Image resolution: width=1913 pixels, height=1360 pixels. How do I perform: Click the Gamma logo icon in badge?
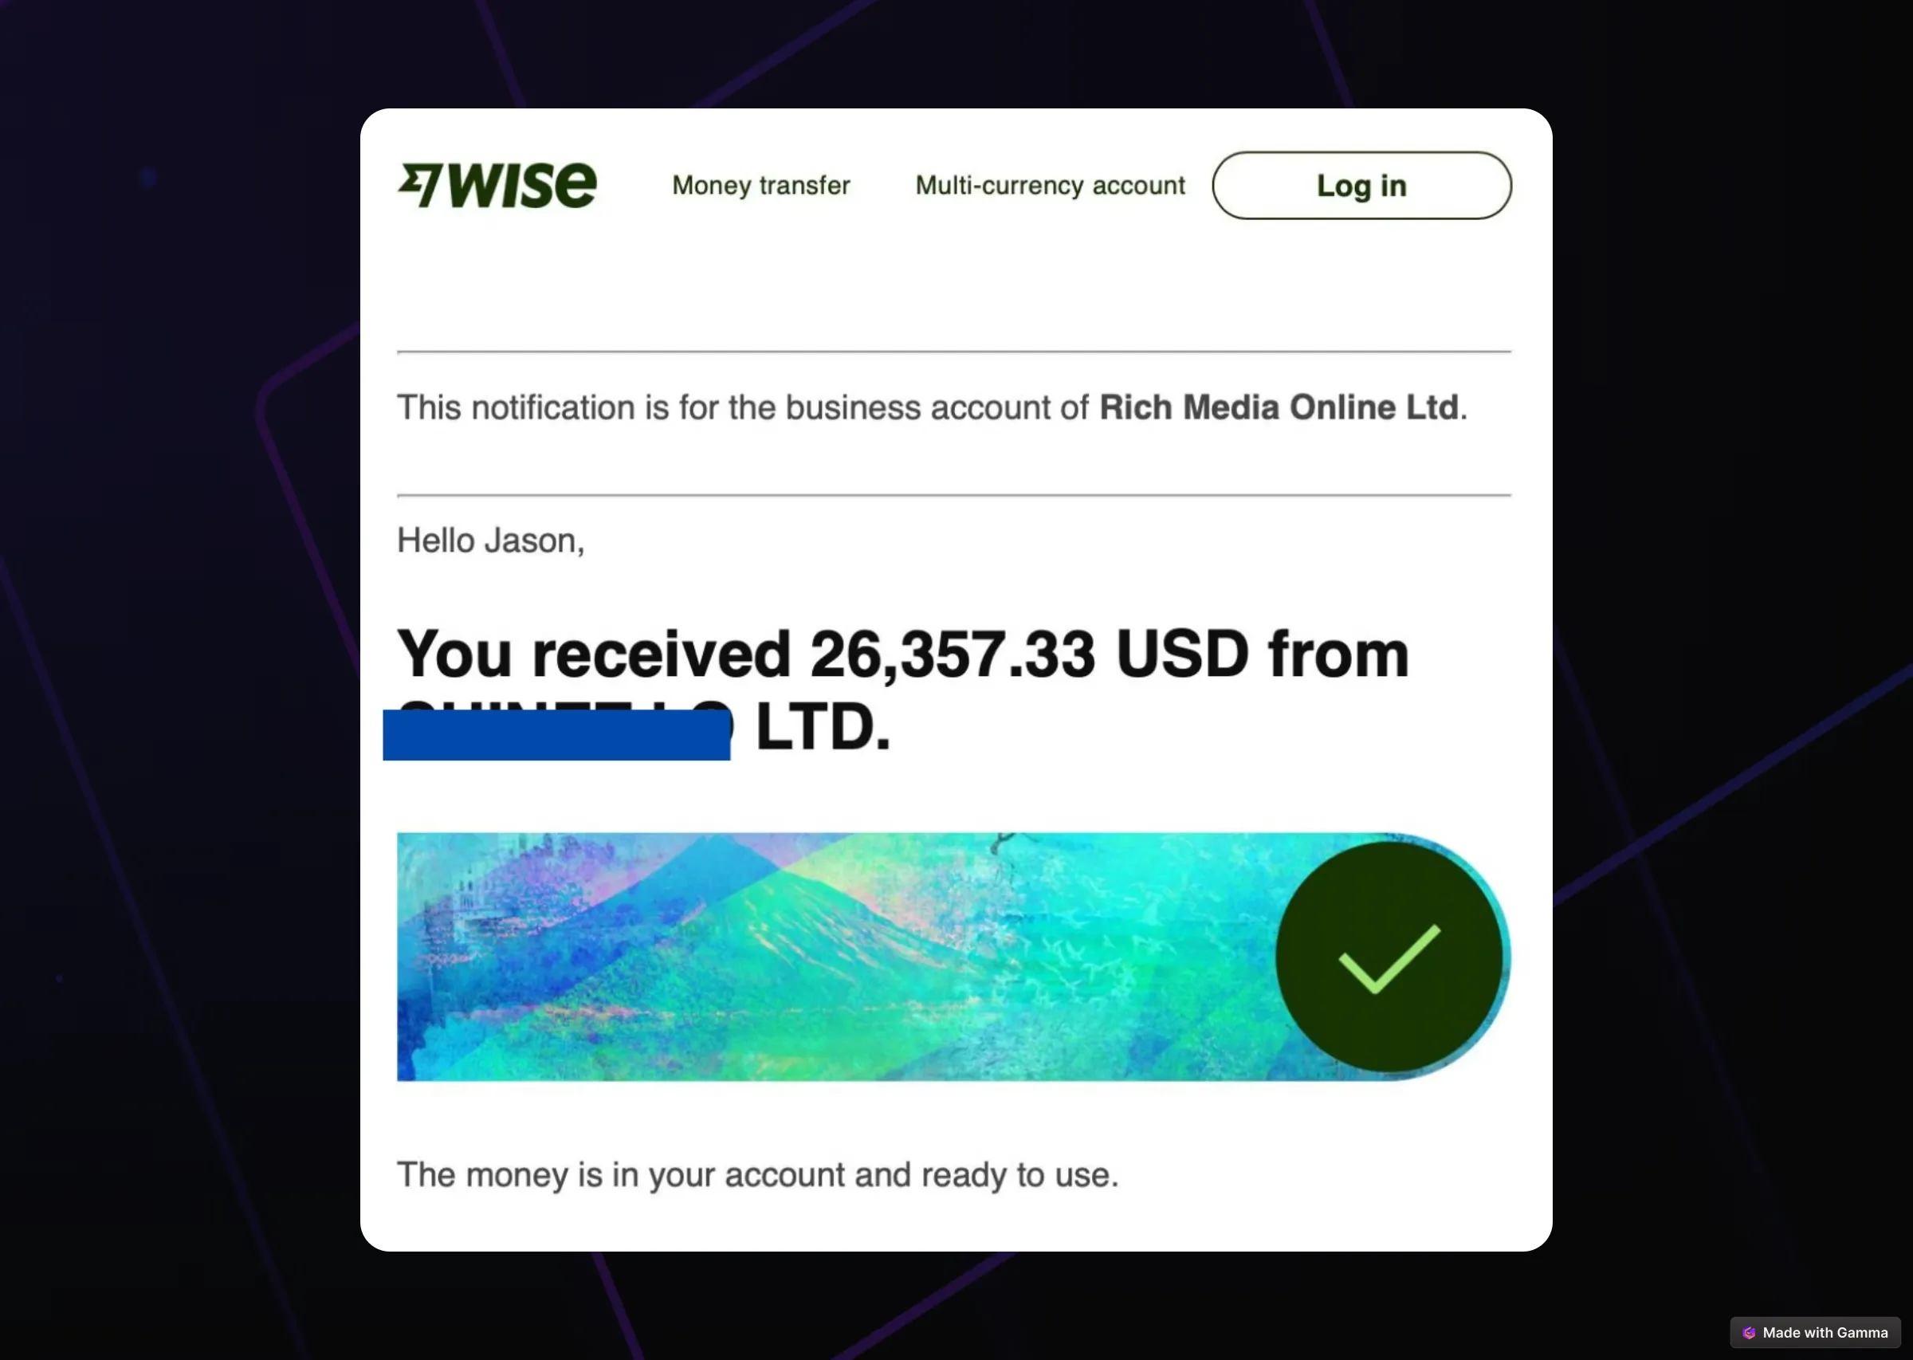1749,1332
